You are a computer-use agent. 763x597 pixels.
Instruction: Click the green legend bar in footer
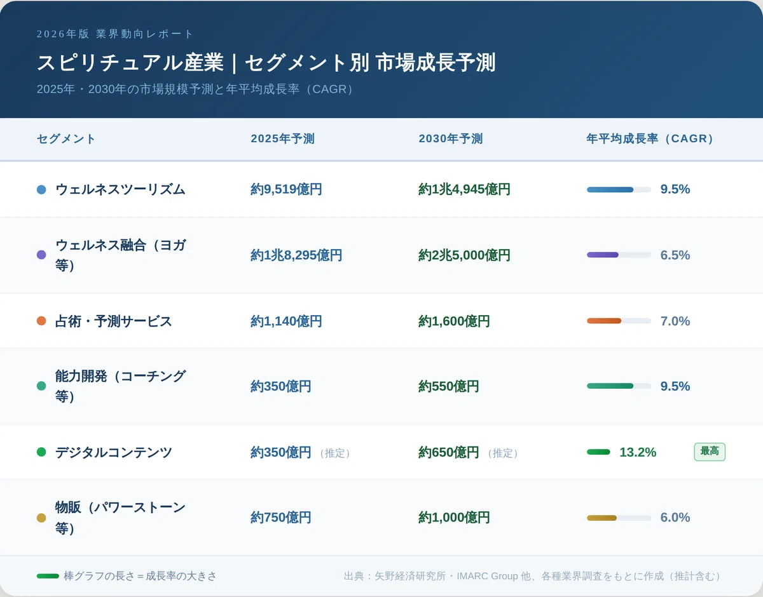click(x=48, y=576)
